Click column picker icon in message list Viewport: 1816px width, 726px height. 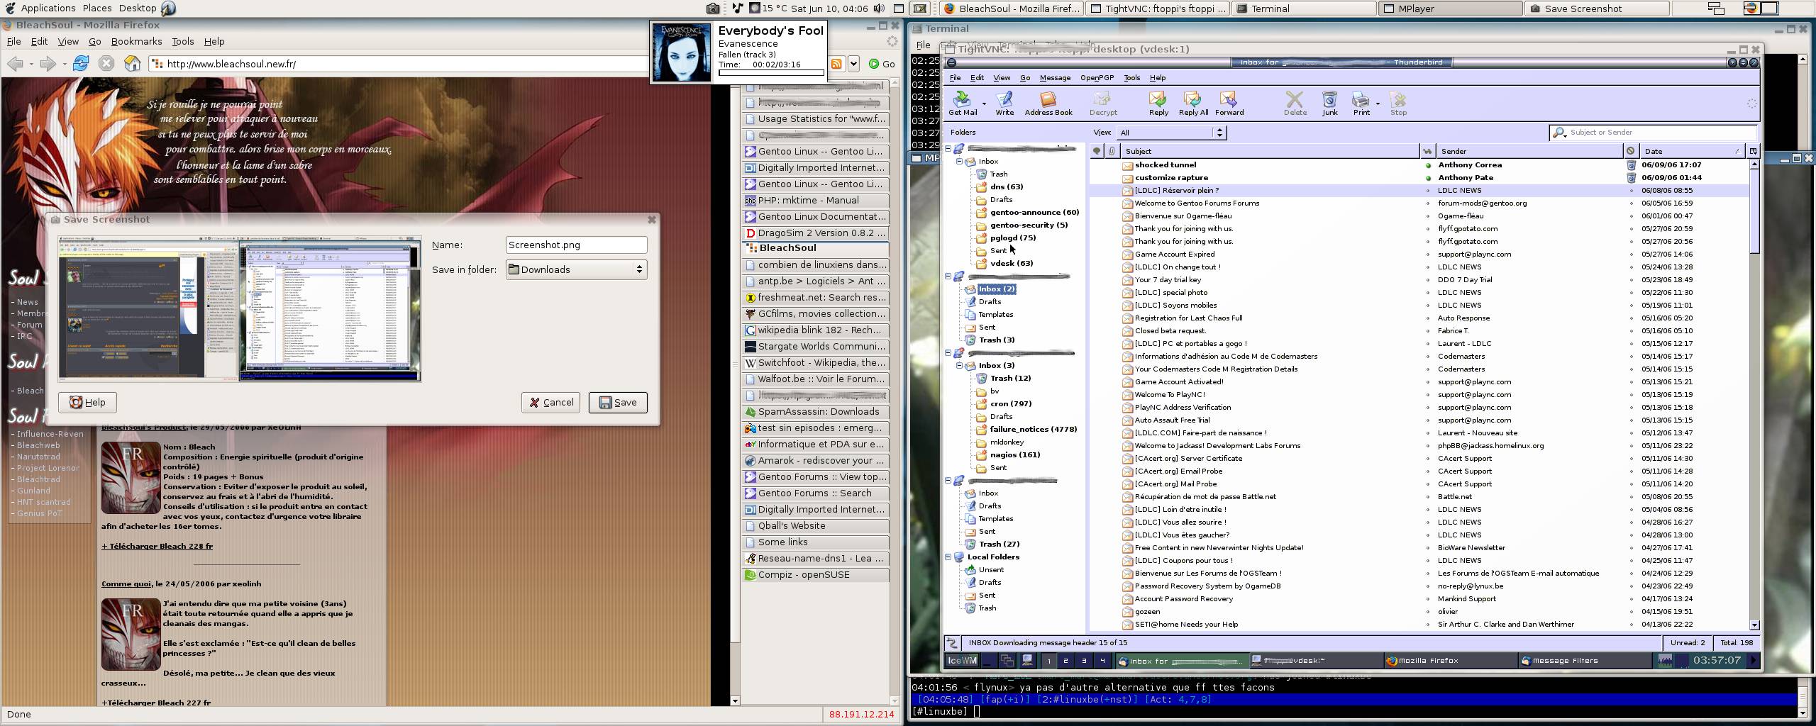[1753, 151]
